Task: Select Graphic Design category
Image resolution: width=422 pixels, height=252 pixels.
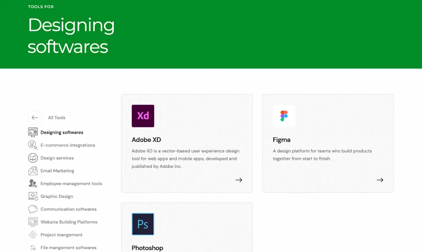Action: click(57, 197)
